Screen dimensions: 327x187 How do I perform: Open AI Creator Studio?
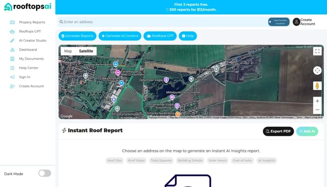pos(33,40)
